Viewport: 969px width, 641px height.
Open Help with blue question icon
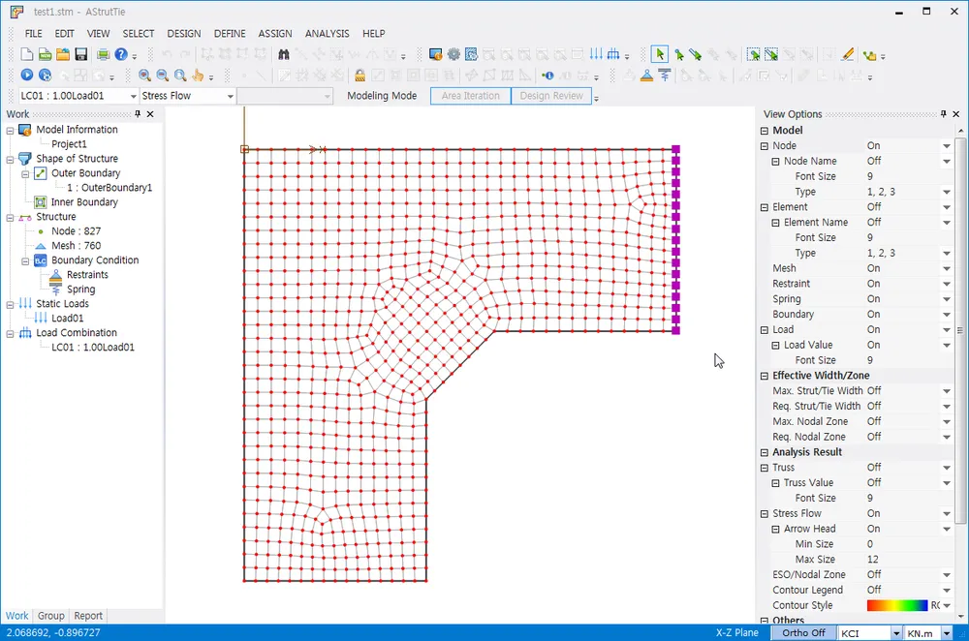point(121,55)
